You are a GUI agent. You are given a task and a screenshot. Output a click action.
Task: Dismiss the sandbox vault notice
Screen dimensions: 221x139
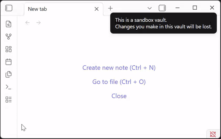[163, 23]
